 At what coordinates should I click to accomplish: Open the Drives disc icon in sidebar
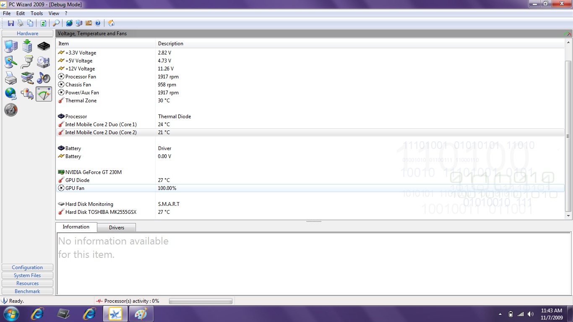coord(44,62)
